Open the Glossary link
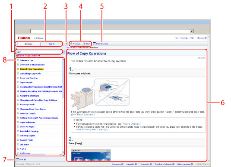The height and width of the screenshot is (167, 231). tap(202, 38)
